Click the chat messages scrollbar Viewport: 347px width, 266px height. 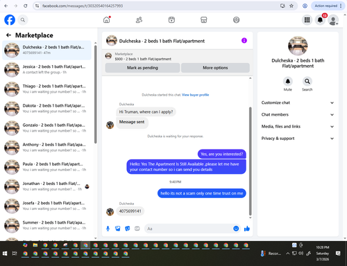[250, 161]
